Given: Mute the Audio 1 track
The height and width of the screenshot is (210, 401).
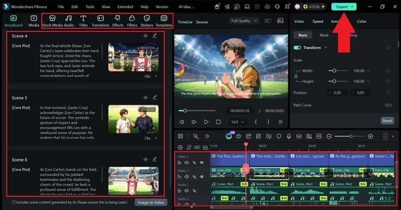Looking at the screenshot, I should tap(186, 190).
